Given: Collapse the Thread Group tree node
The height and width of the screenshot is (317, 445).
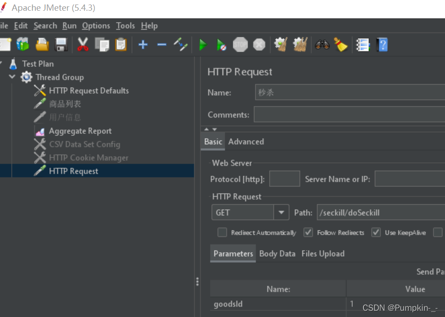Looking at the screenshot, I should pyautogui.click(x=12, y=77).
